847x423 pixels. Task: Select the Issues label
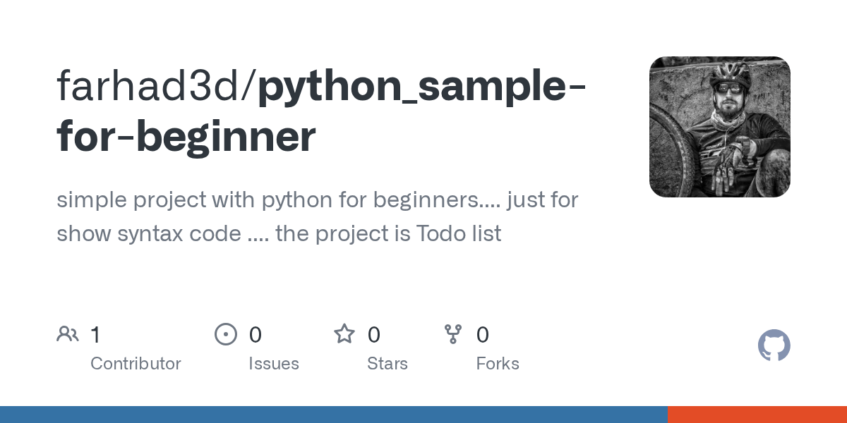coord(274,364)
